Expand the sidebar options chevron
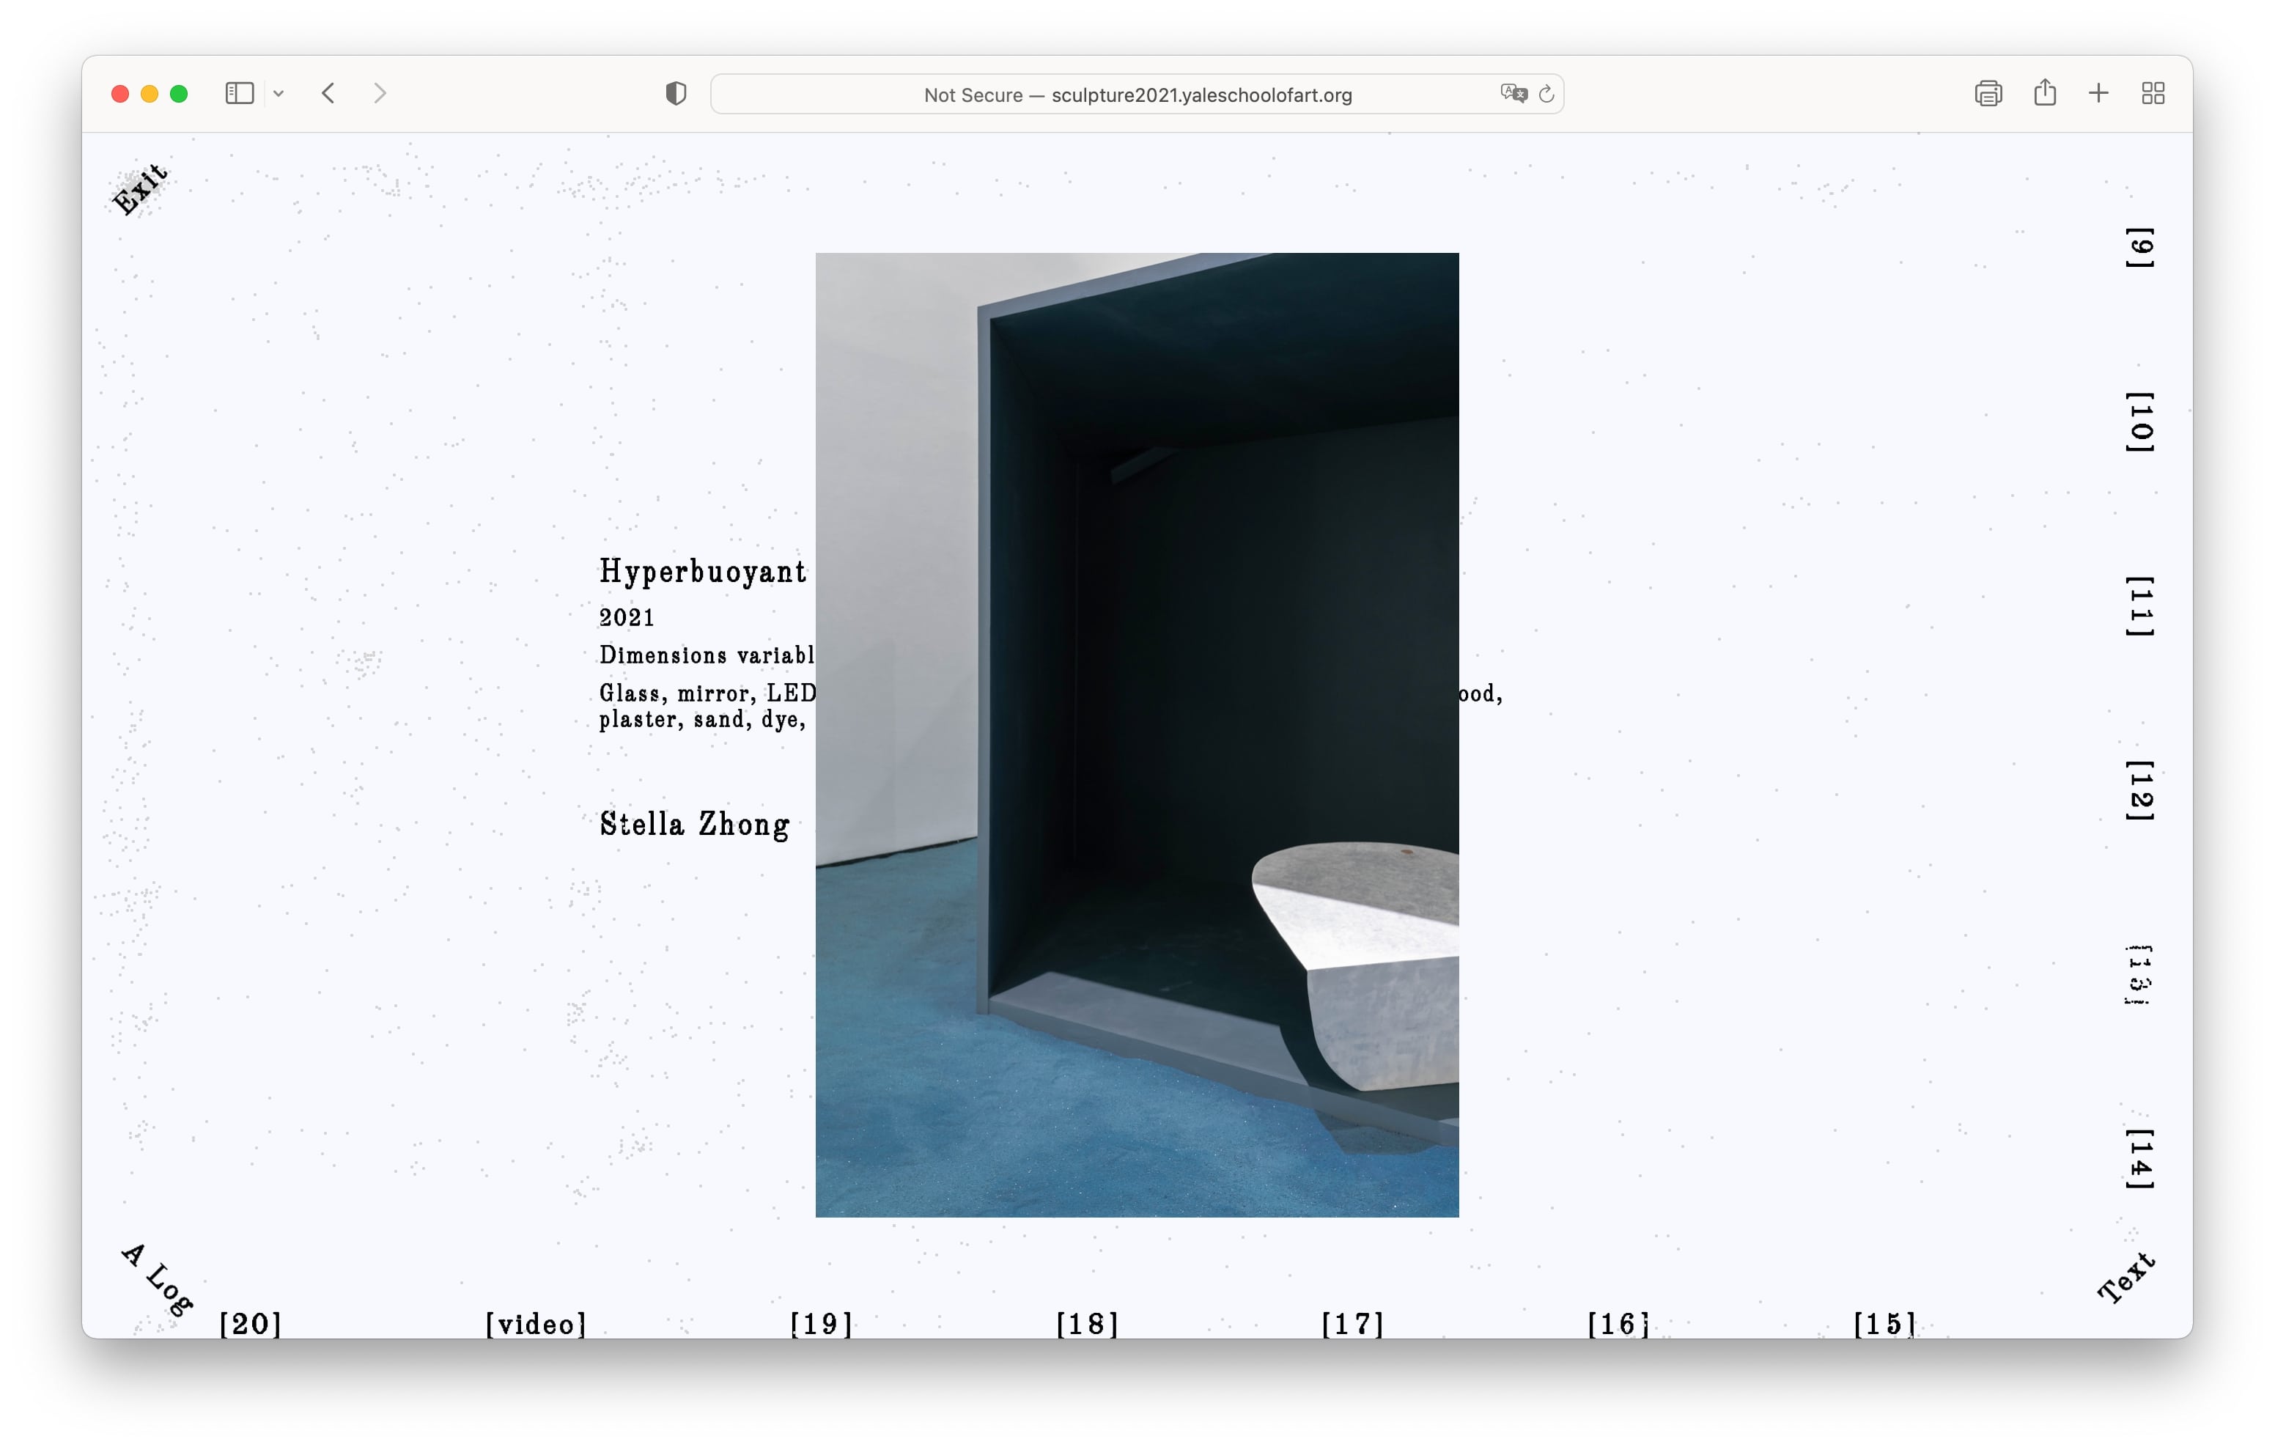The image size is (2275, 1447). 279,94
